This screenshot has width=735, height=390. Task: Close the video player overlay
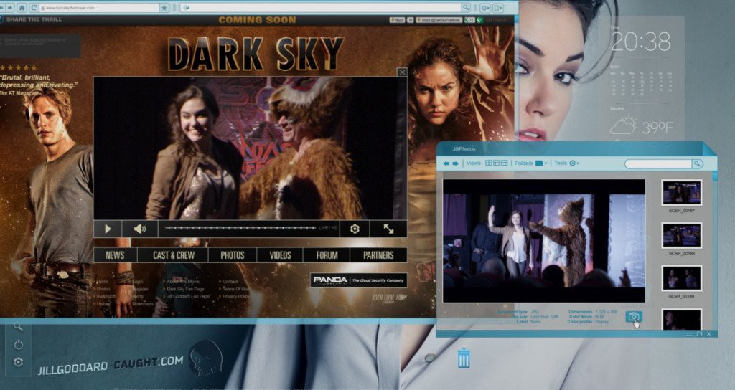[x=402, y=72]
